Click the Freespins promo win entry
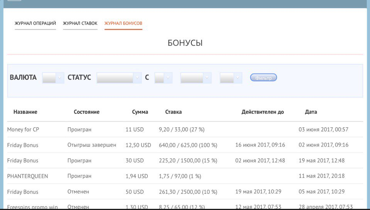 [32, 207]
